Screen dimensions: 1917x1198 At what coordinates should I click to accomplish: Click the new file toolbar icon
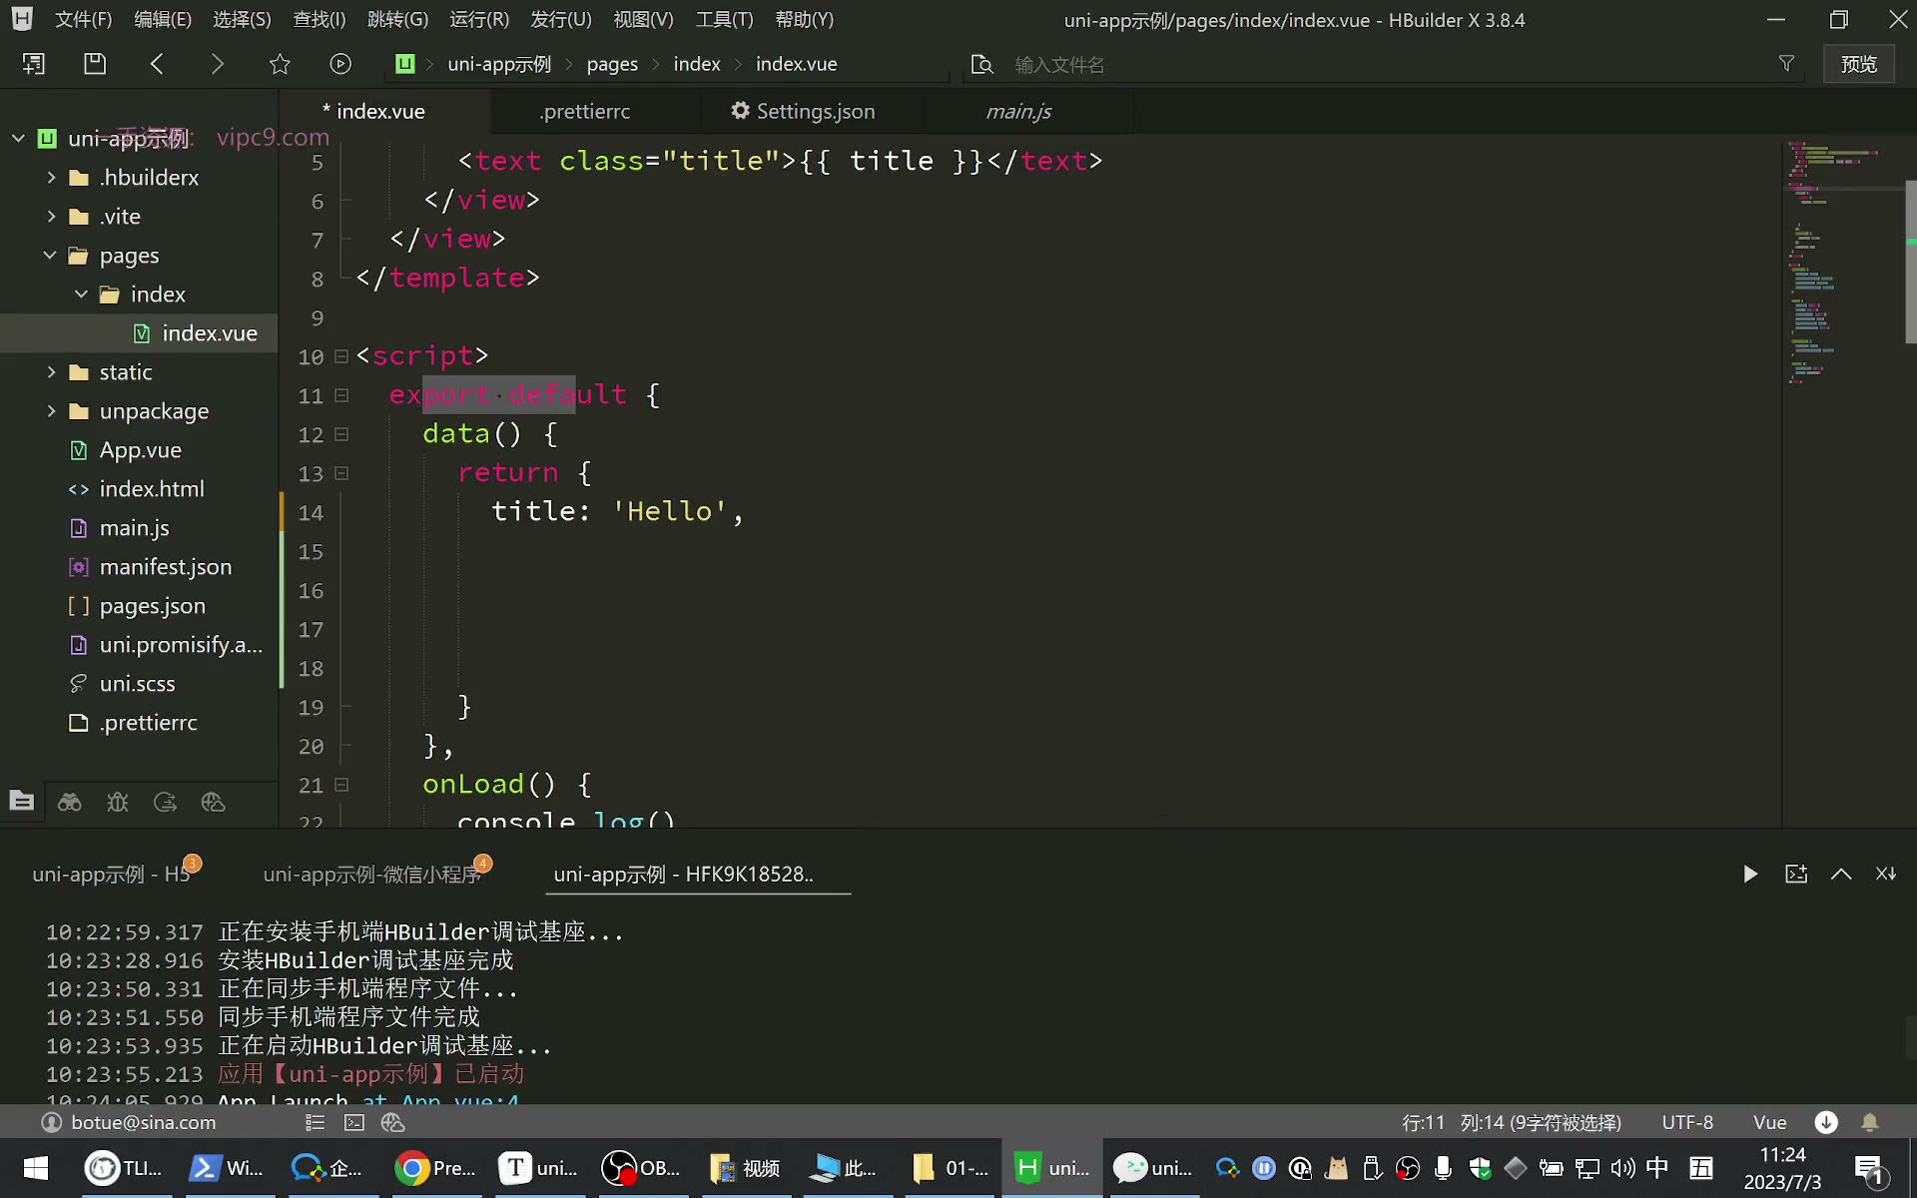tap(33, 64)
